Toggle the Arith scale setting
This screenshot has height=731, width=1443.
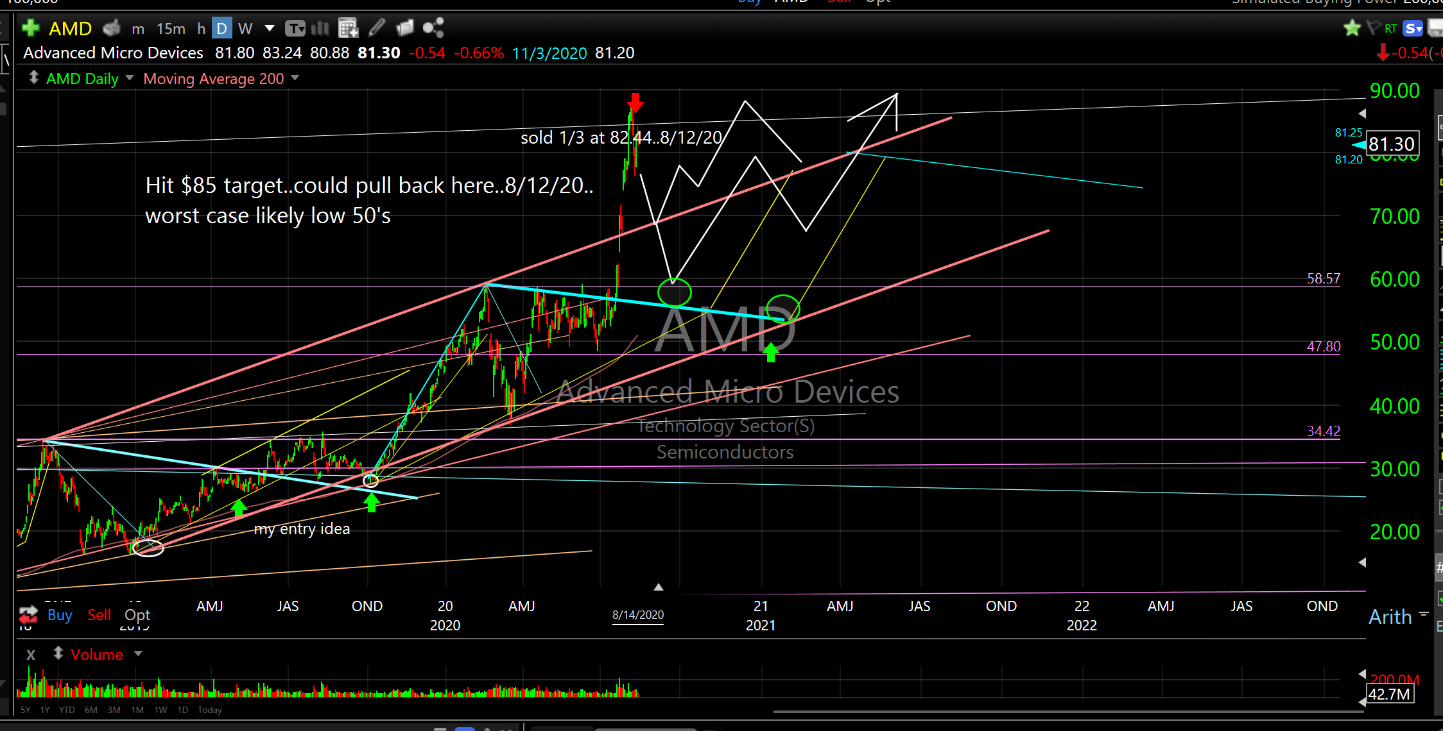[1390, 617]
